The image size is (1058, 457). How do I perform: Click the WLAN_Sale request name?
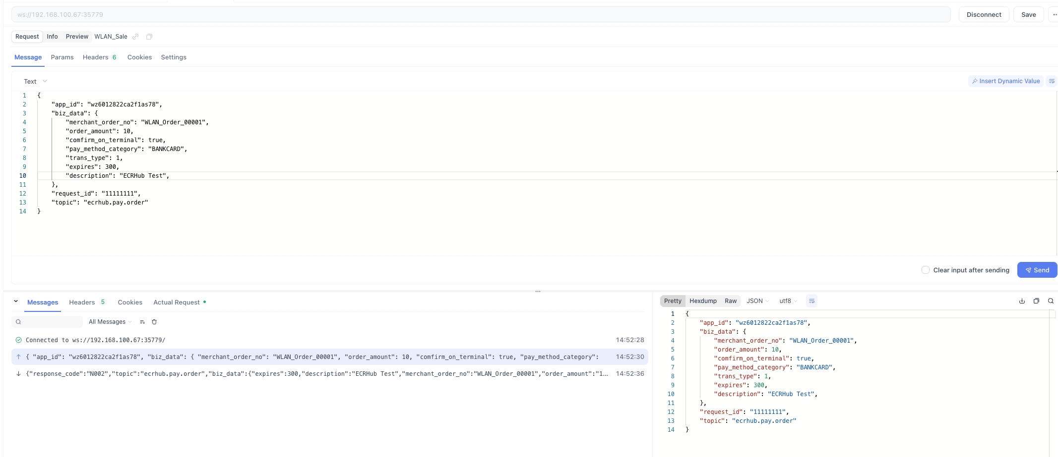111,37
